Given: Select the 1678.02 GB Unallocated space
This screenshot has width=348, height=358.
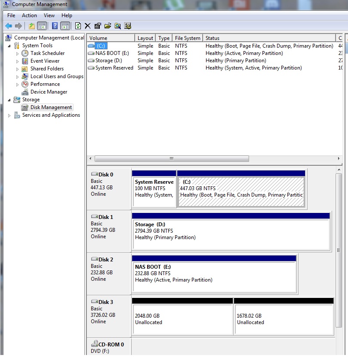Looking at the screenshot, I should pyautogui.click(x=284, y=316).
